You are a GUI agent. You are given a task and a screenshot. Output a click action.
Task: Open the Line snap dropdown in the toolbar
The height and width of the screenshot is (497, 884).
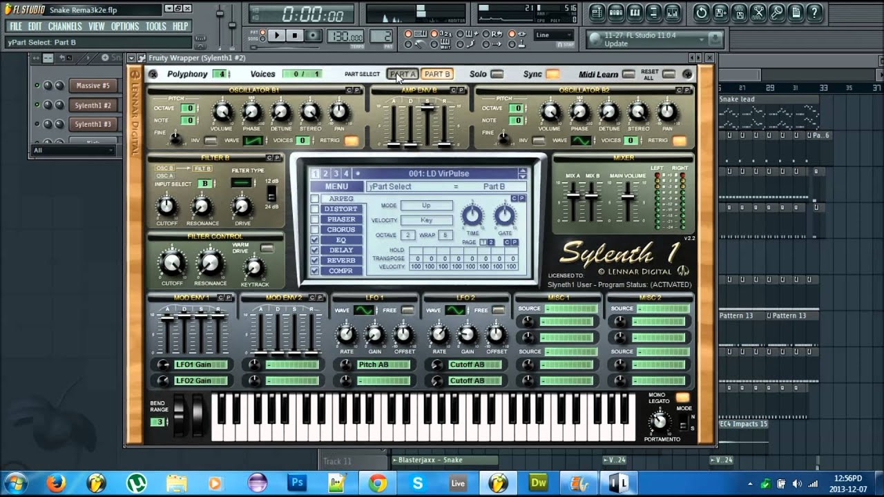554,35
